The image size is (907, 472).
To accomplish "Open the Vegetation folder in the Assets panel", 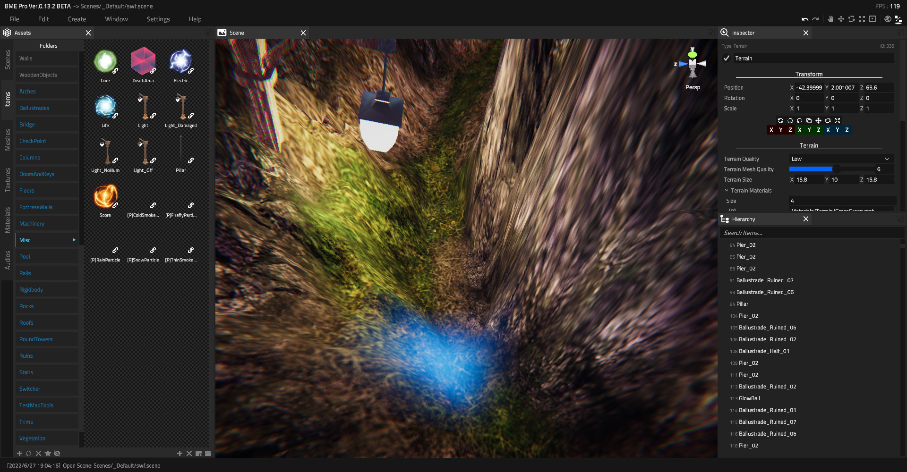I will tap(32, 438).
